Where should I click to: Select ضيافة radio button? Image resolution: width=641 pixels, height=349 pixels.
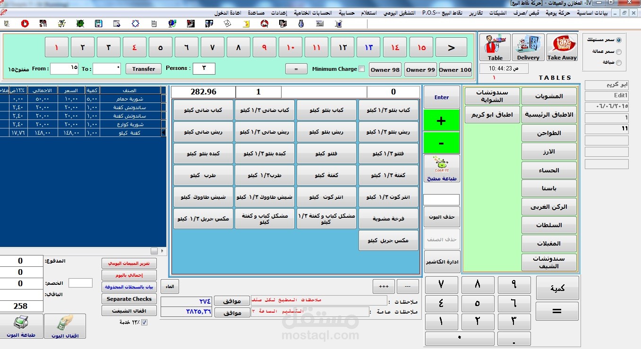[619, 62]
